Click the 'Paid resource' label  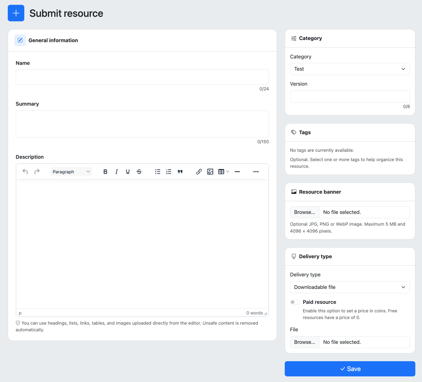(319, 302)
